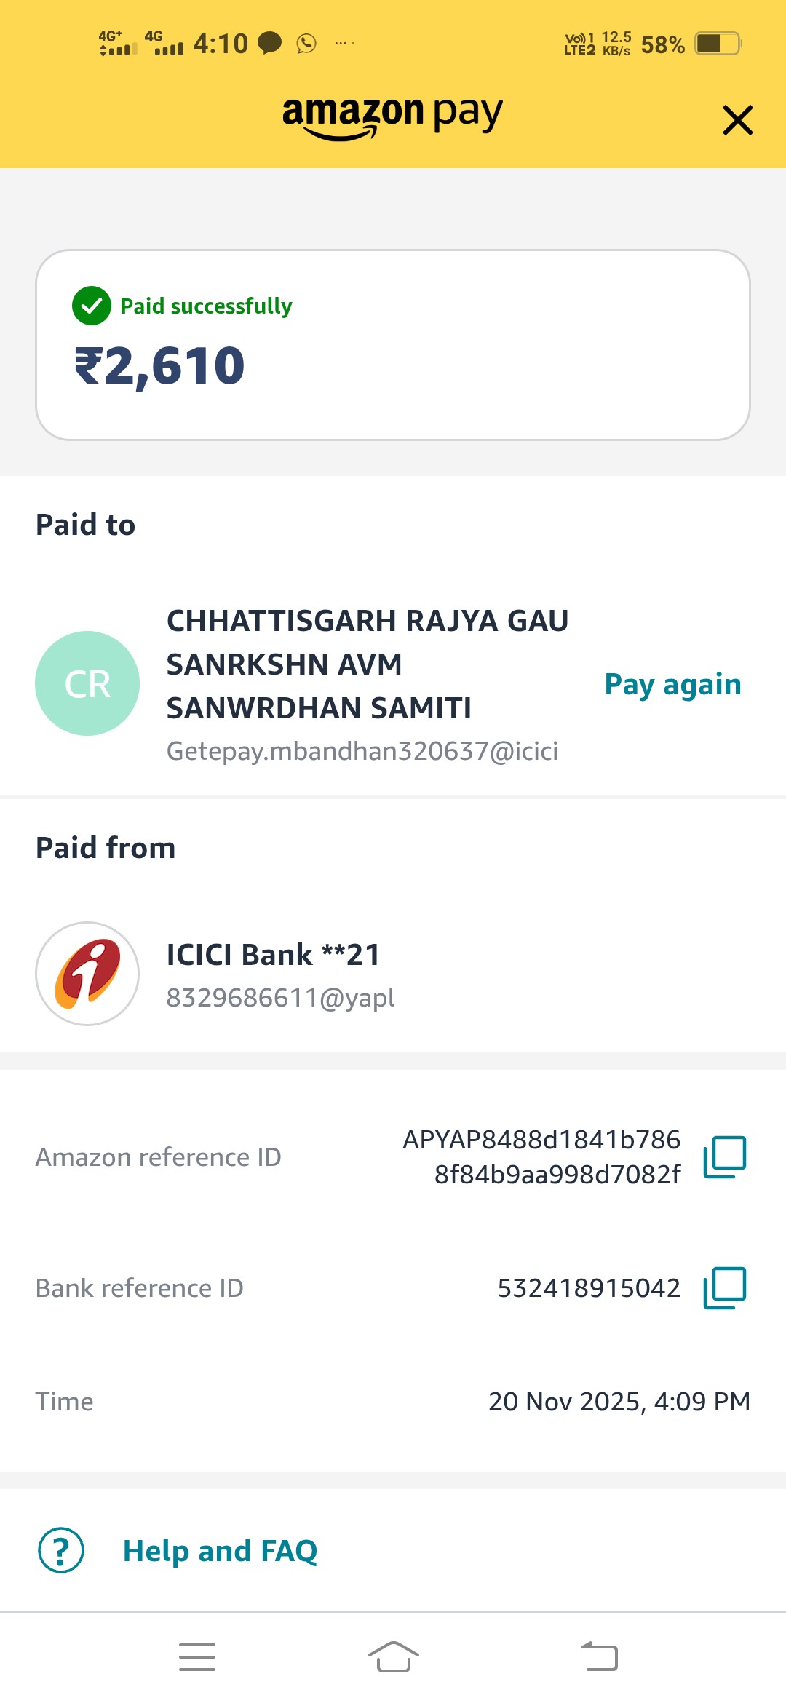Image resolution: width=786 pixels, height=1703 pixels.
Task: Tap the ICICI Bank logo
Action: point(87,974)
